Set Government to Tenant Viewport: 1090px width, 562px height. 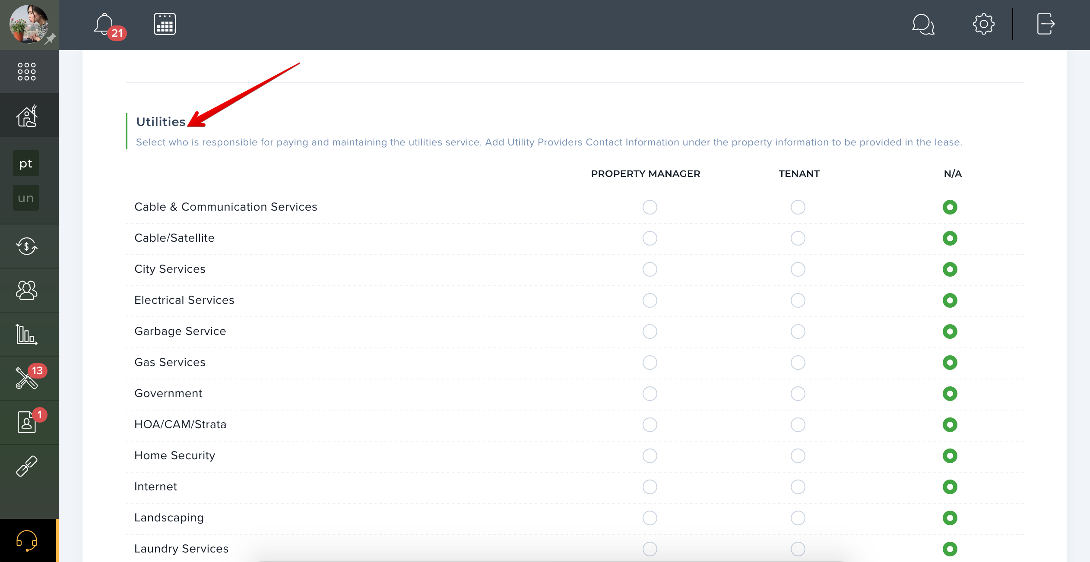tap(798, 394)
